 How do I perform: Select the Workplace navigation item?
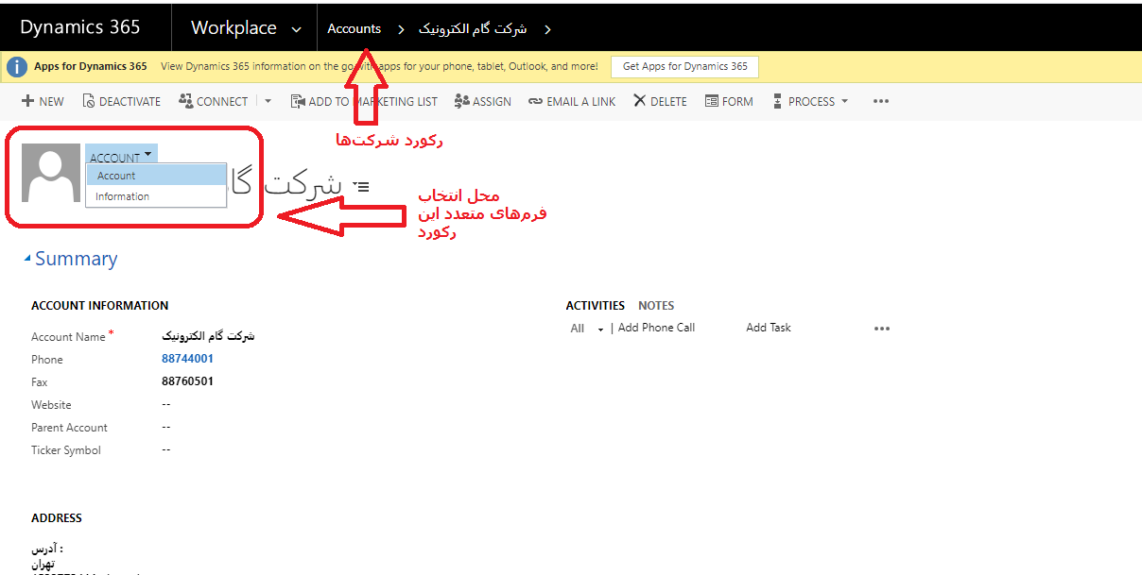pyautogui.click(x=234, y=28)
